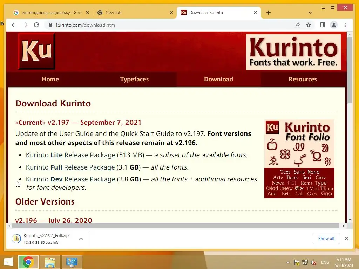Click the Kurinto Fonts that work banner
The height and width of the screenshot is (269, 359).
(x=293, y=52)
